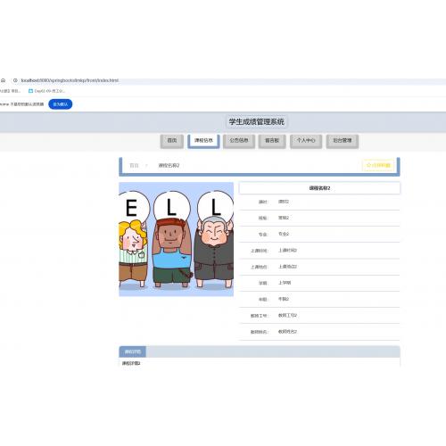Go to the 首页 navigation tab

coord(172,141)
